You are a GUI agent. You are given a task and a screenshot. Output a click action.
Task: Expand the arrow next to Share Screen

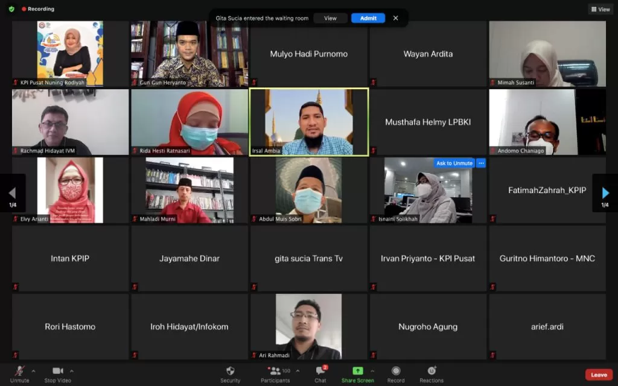pos(372,371)
